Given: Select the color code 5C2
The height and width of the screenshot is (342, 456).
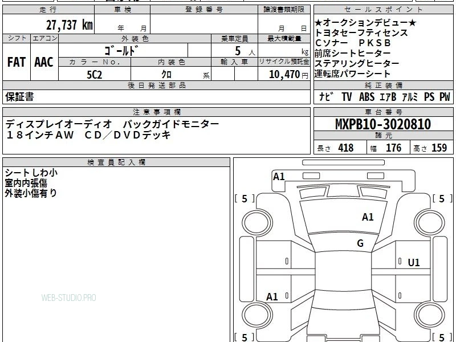Looking at the screenshot, I should click(95, 75).
